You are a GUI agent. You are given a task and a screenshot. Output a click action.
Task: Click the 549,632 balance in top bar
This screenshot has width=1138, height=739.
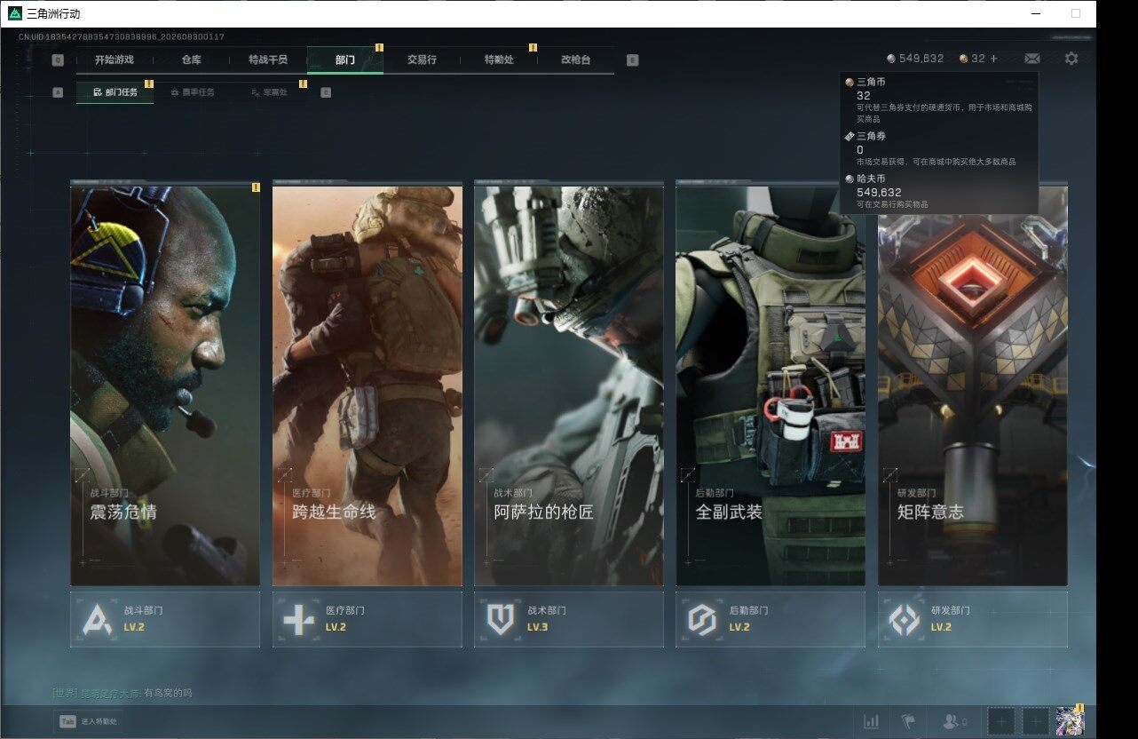click(x=921, y=59)
